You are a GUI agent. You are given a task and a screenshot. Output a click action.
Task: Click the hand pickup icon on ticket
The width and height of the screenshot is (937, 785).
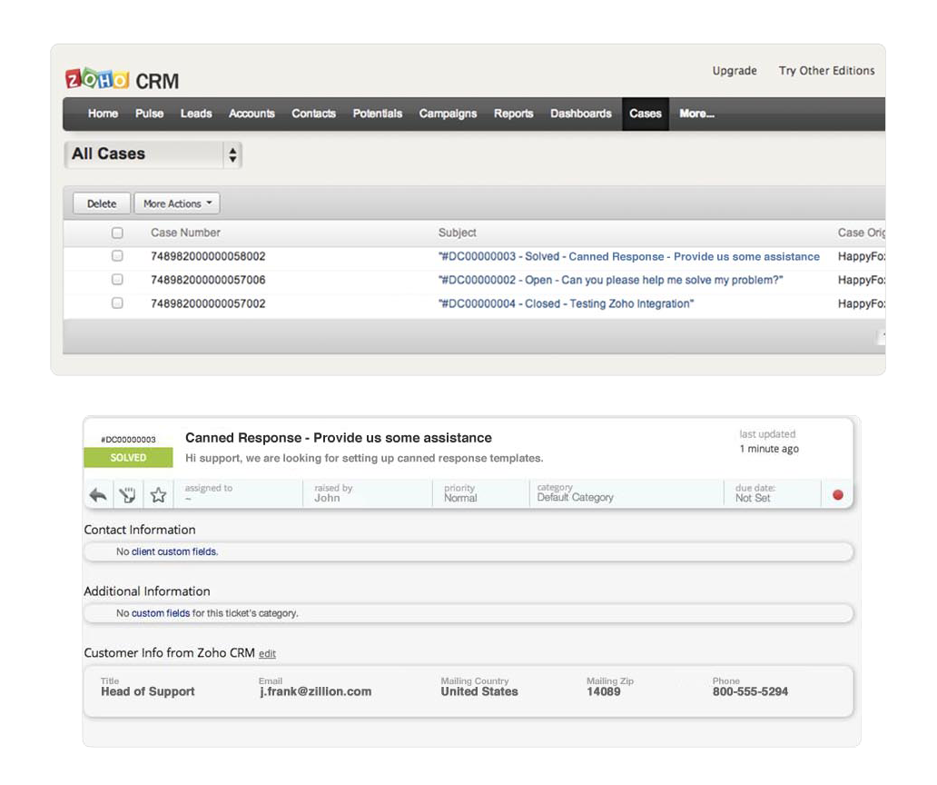[x=127, y=495]
